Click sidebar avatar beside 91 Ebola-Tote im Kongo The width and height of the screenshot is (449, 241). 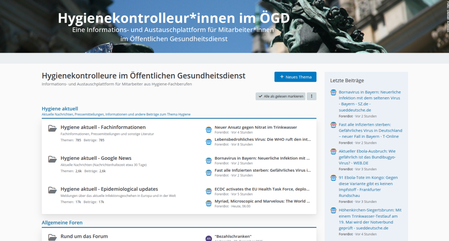click(x=333, y=178)
